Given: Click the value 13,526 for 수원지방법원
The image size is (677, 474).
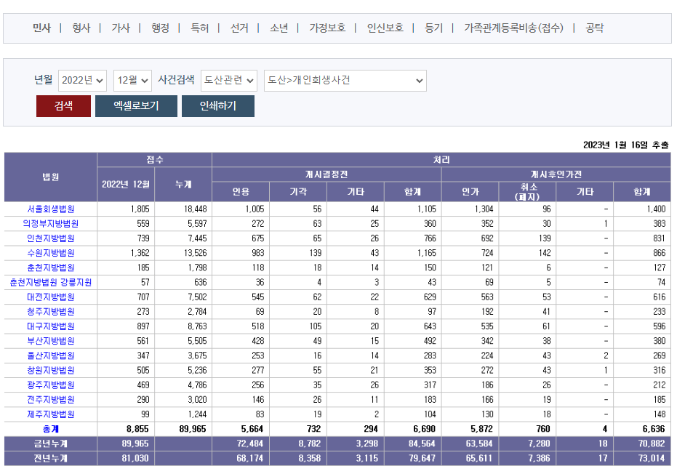Looking at the screenshot, I should point(195,253).
